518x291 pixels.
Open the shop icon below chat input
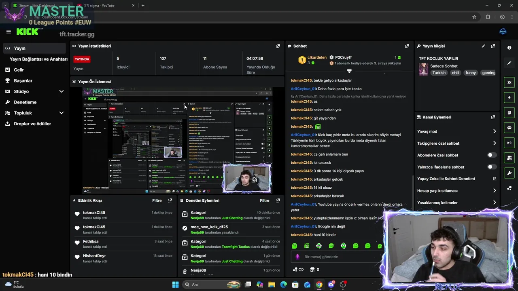pyautogui.click(x=312, y=270)
